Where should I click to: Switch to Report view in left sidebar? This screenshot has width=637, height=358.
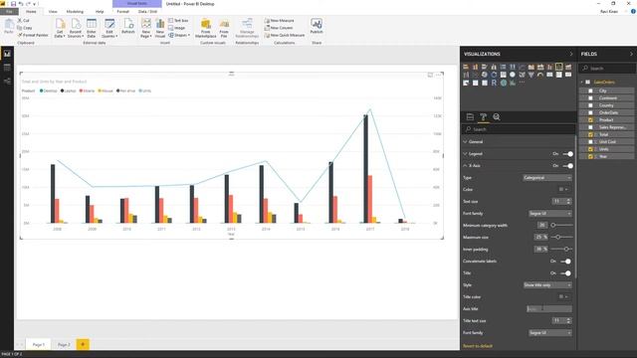coord(7,54)
